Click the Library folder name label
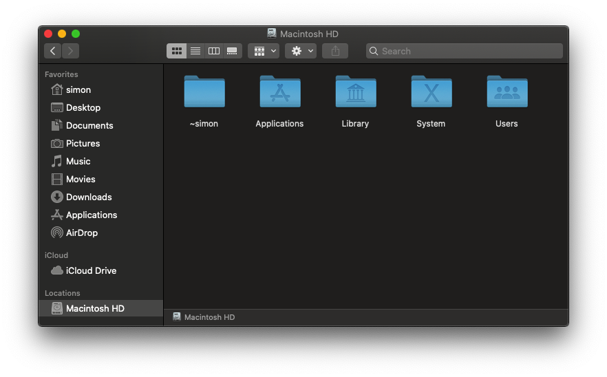The width and height of the screenshot is (607, 377). pos(355,124)
